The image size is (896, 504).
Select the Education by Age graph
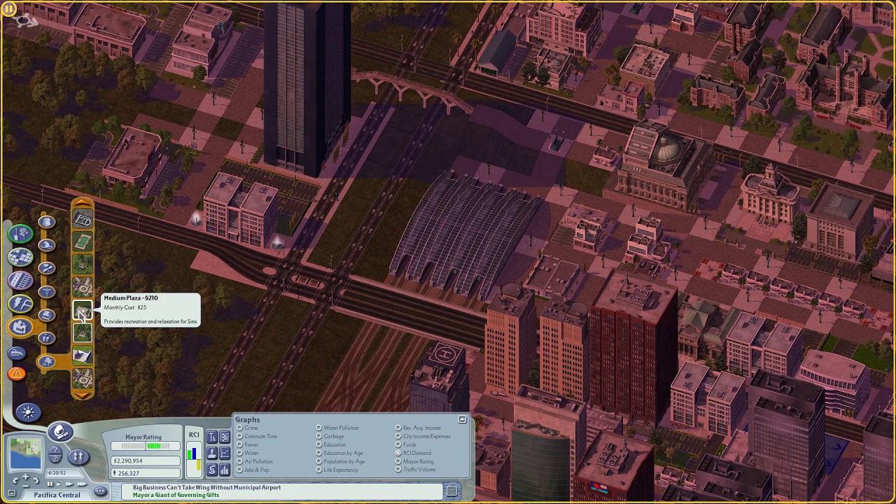click(319, 453)
